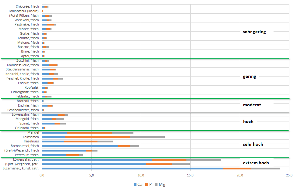Viewport: 297px width, 191px height.
Task: Click the axis value 15,0
Action: tap(190, 175)
